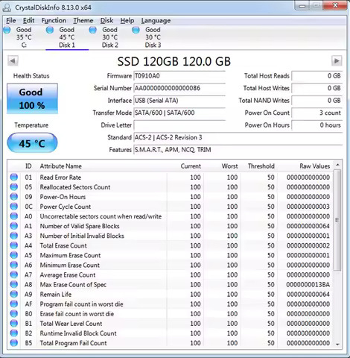Click the SMART list scrollbar down arrow
This screenshot has height=358, width=350.
tap(337, 345)
